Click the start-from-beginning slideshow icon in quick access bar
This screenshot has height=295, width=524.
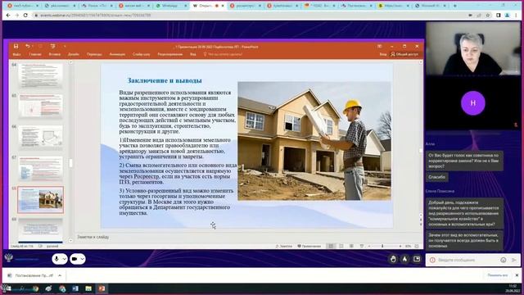click(x=52, y=46)
